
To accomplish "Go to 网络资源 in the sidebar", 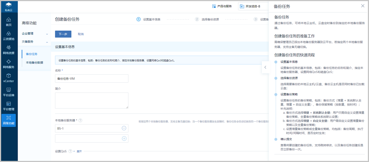I will (x=8, y=50).
